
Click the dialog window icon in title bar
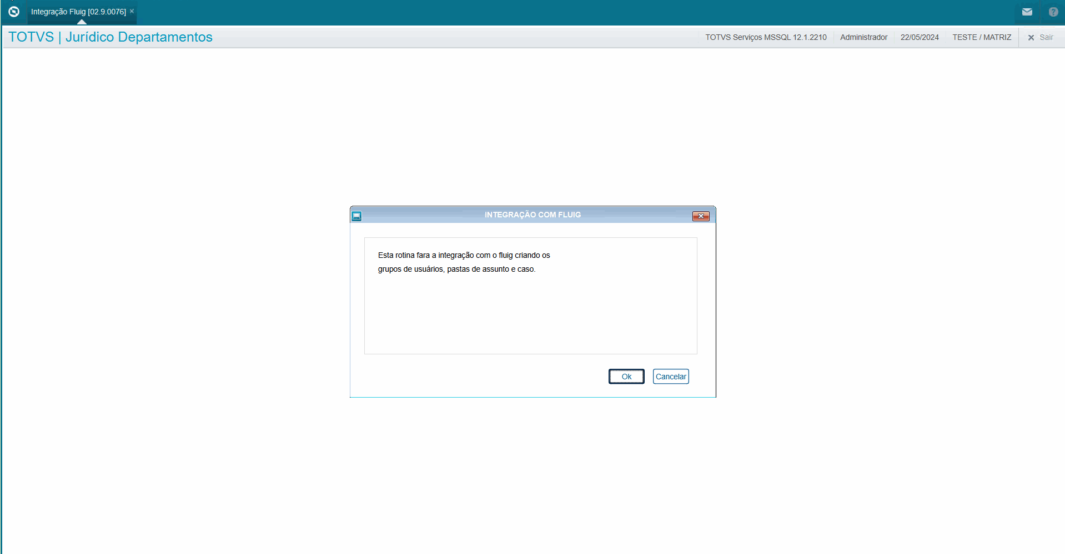click(357, 216)
